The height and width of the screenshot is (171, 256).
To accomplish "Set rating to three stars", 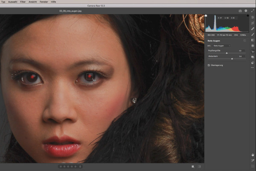I will pos(68,166).
